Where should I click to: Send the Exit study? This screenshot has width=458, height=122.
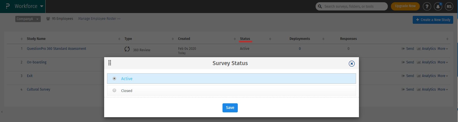pos(408,76)
